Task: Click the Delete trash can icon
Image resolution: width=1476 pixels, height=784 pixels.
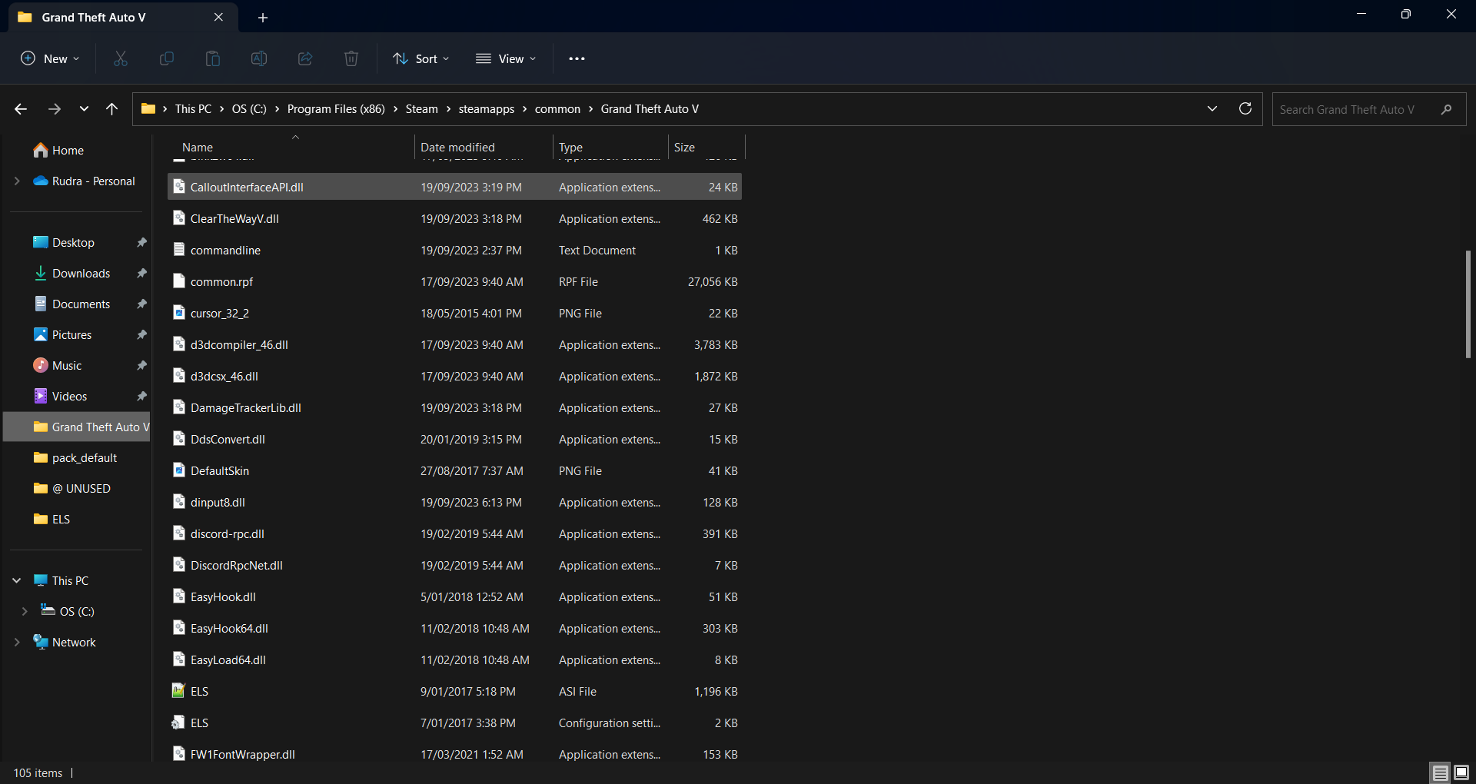Action: point(351,58)
